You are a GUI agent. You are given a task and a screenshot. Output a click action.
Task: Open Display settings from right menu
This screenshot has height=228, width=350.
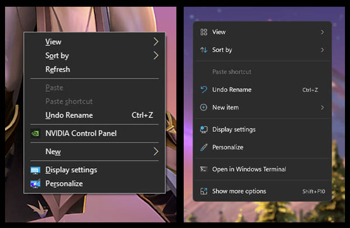click(x=262, y=129)
